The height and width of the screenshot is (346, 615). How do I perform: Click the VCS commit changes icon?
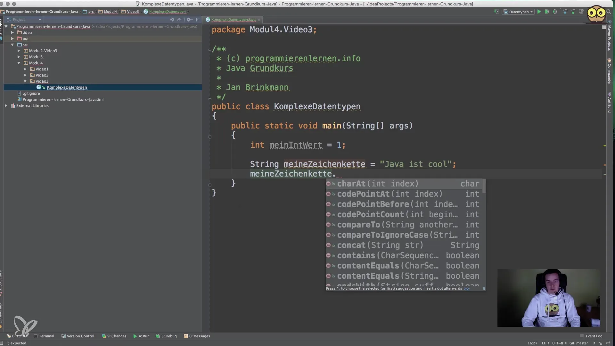coord(573,12)
